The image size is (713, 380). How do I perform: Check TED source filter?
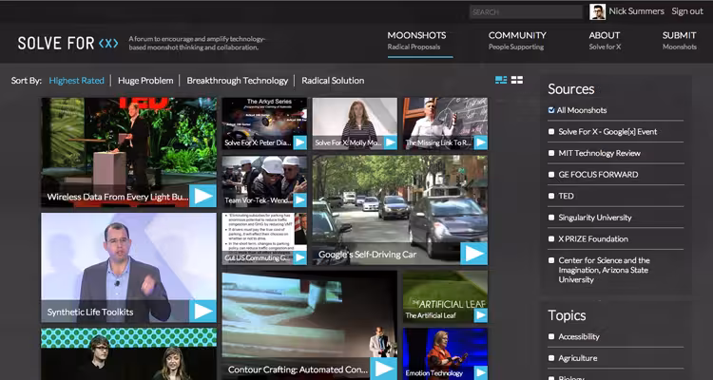(x=551, y=196)
